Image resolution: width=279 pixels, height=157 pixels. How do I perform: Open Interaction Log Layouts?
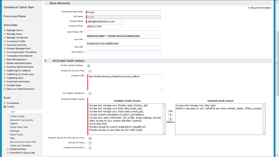[x=22, y=120]
